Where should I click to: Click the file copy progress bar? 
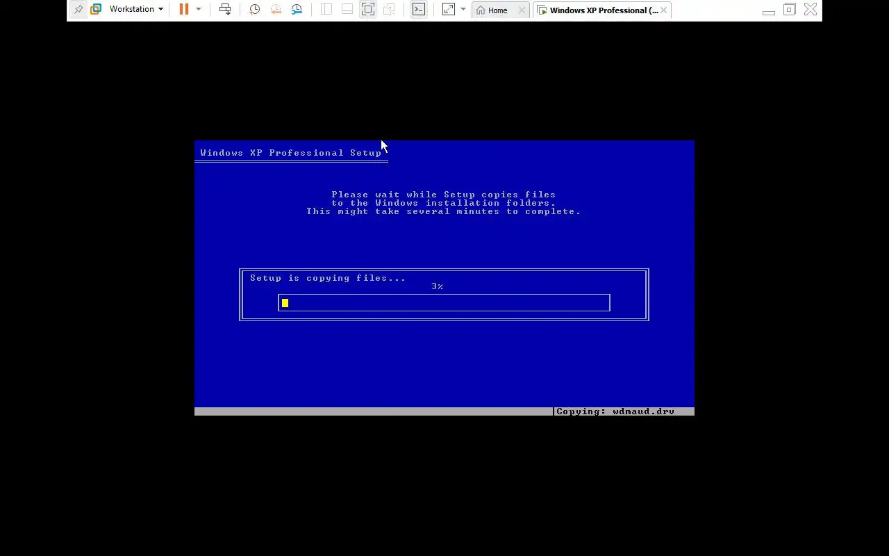click(x=444, y=303)
